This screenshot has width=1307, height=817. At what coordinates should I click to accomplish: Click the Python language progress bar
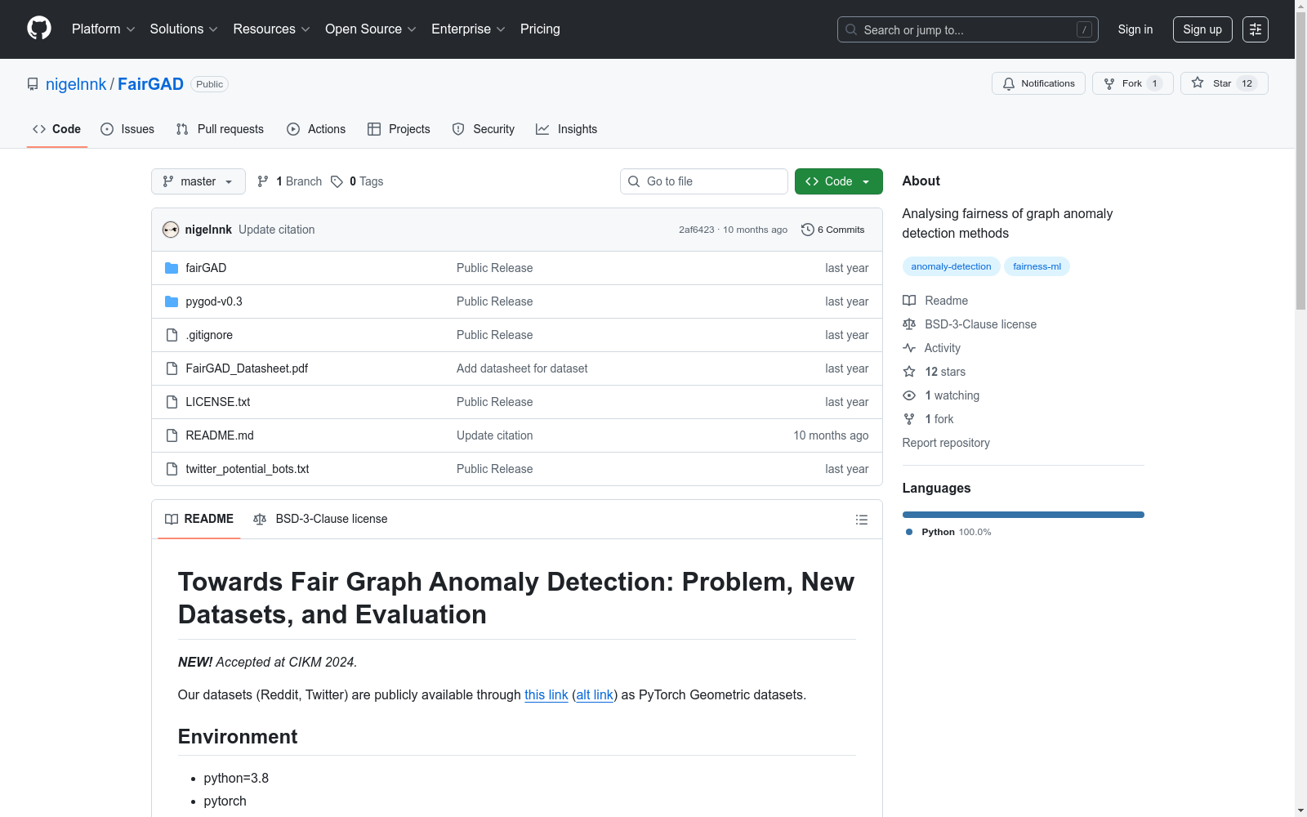coord(1024,515)
